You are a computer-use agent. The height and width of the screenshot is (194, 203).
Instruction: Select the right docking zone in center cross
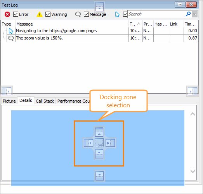110,143
